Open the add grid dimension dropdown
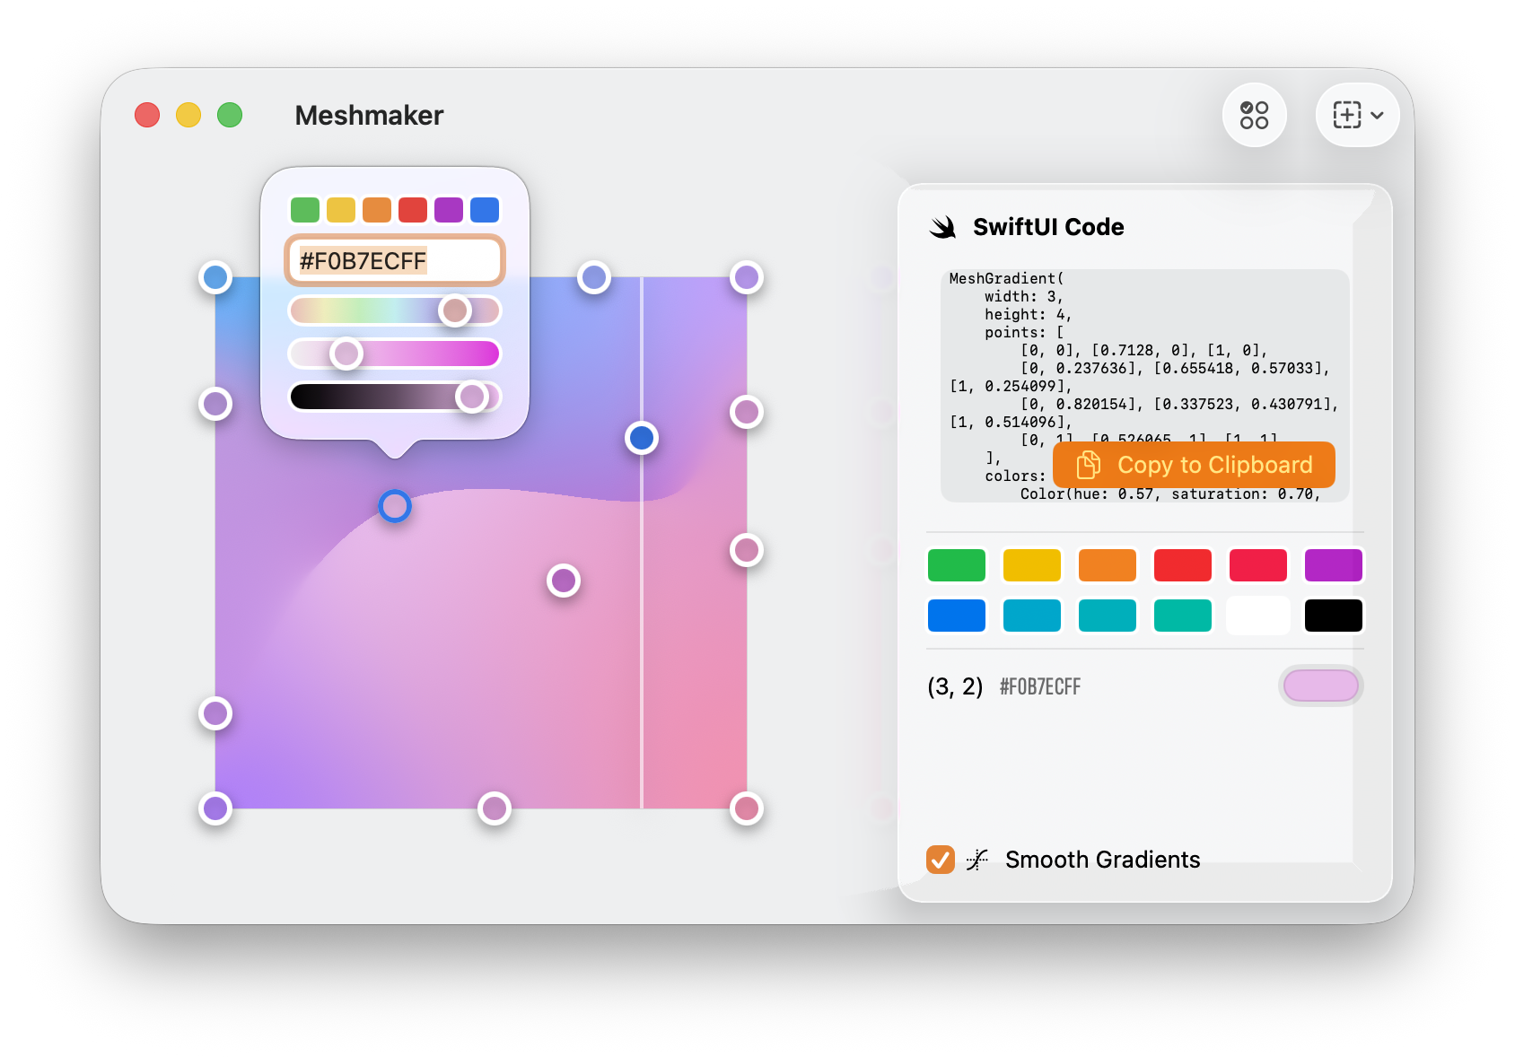The width and height of the screenshot is (1515, 1057). point(1357,115)
